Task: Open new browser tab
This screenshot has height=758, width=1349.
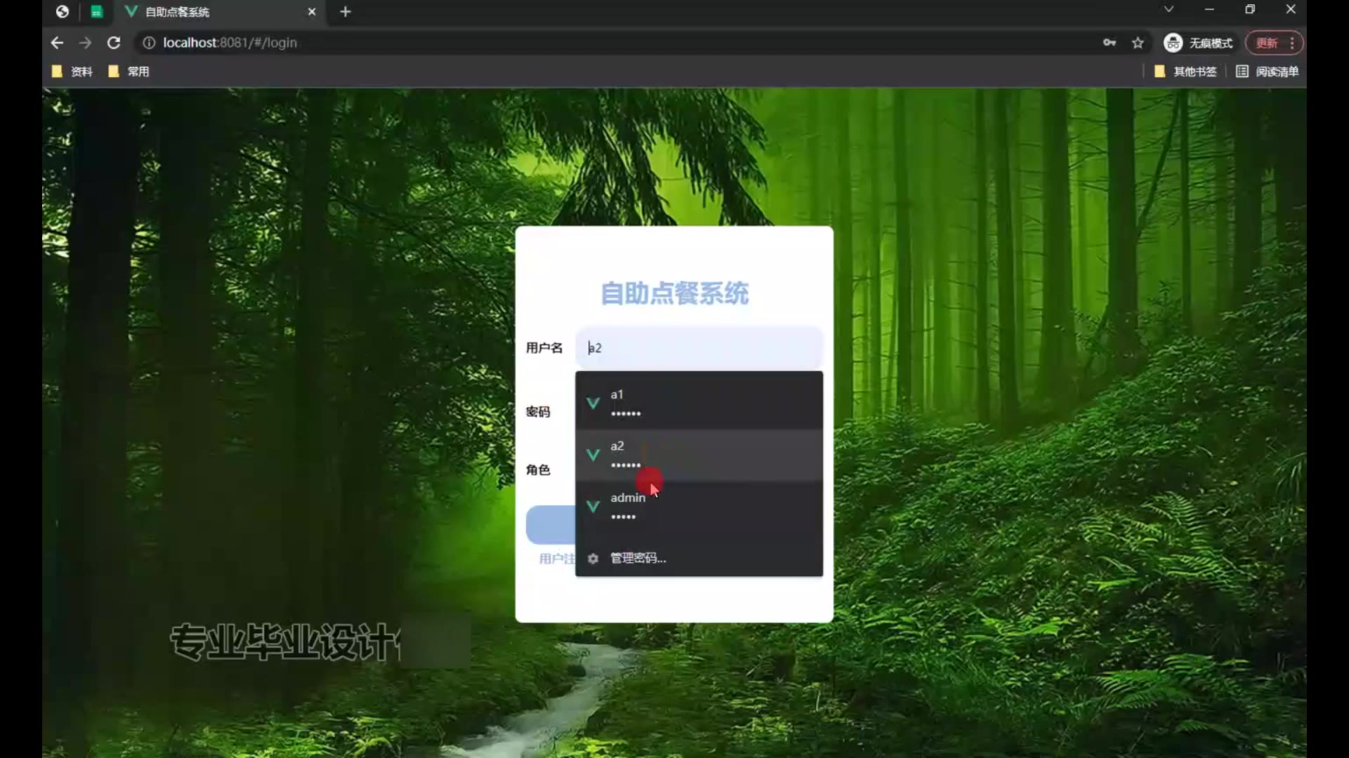Action: click(x=345, y=12)
